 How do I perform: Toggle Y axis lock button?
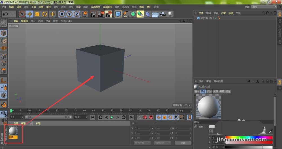(69, 14)
